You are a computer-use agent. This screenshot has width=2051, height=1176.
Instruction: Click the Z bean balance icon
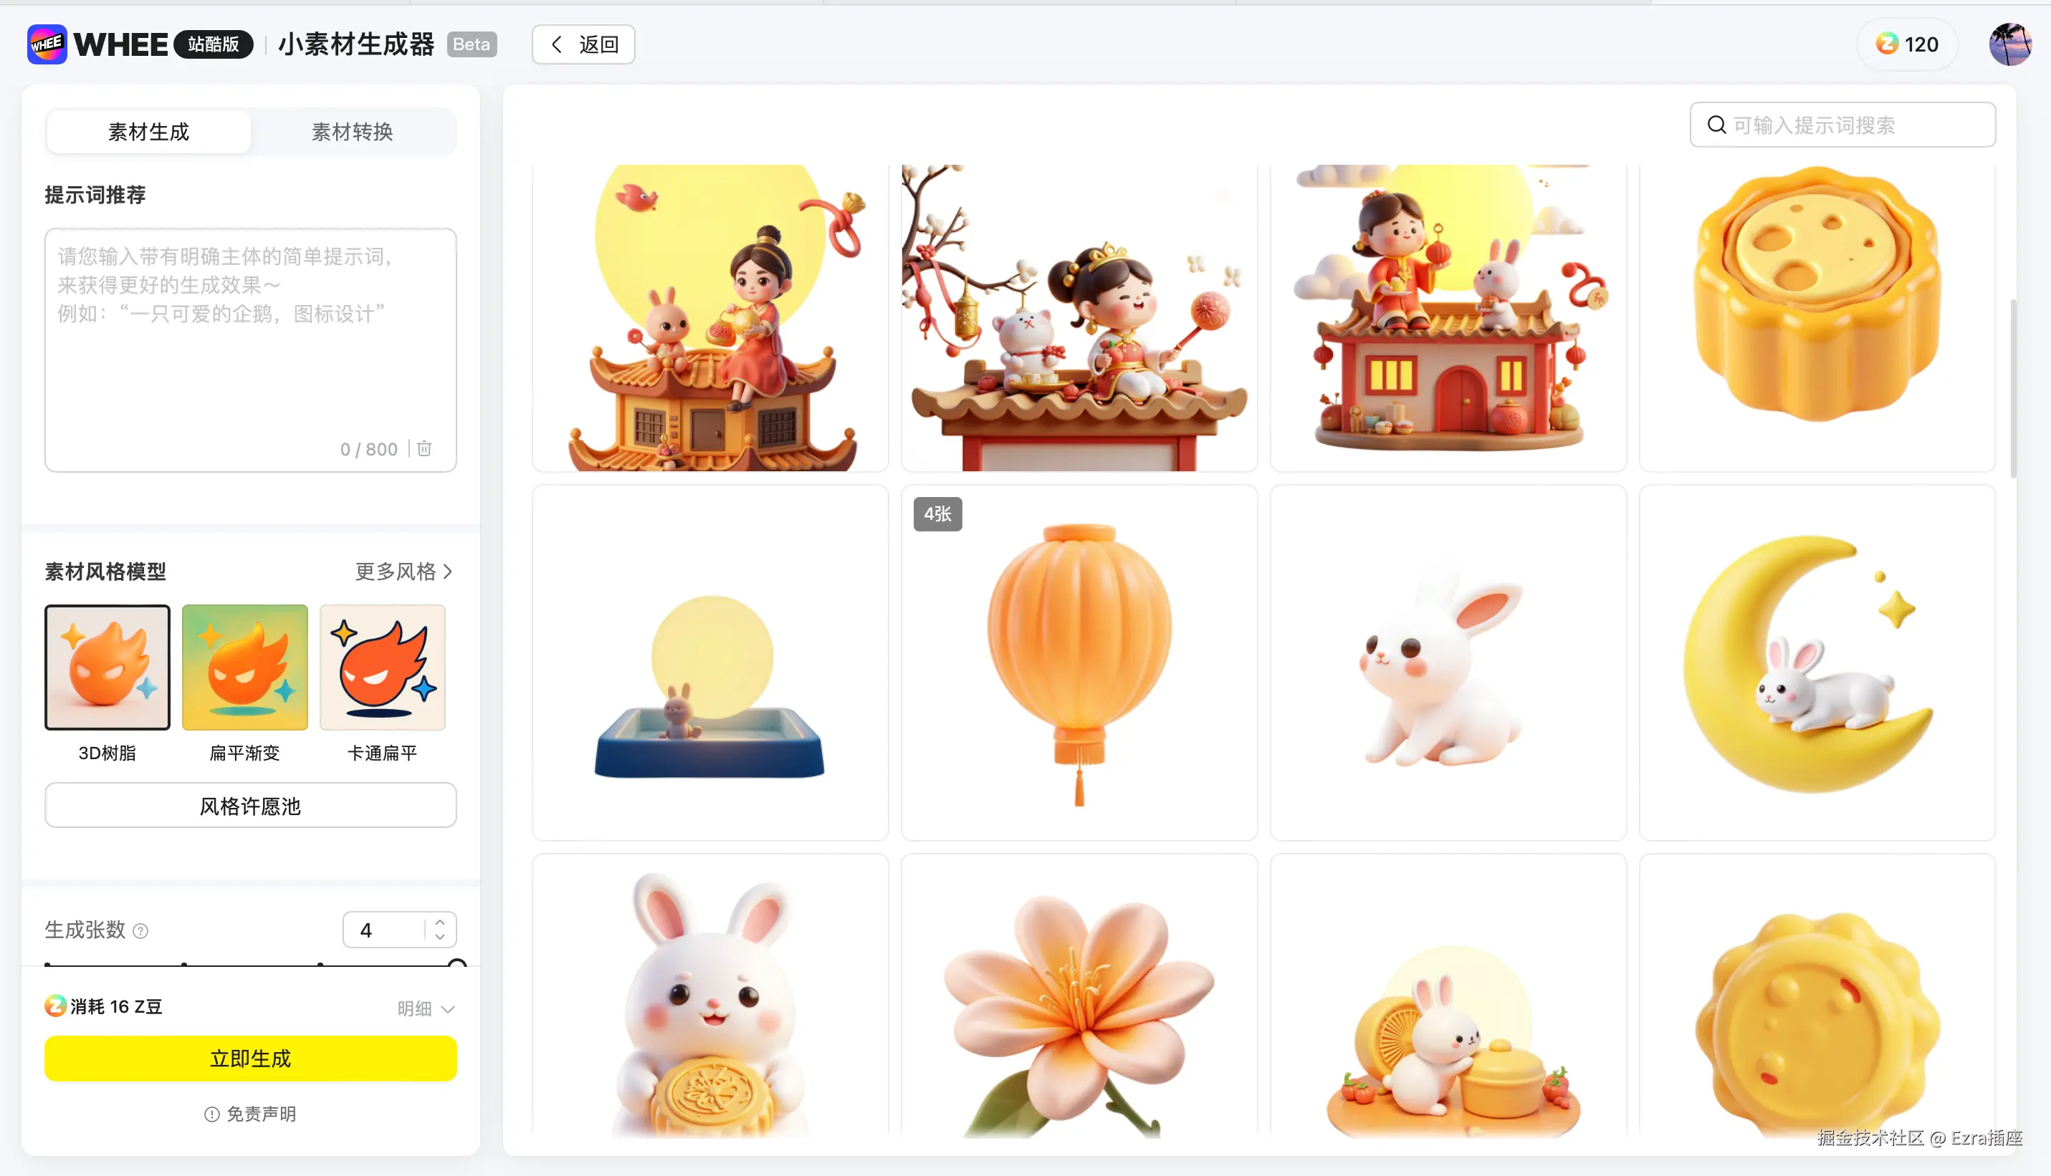click(1887, 44)
